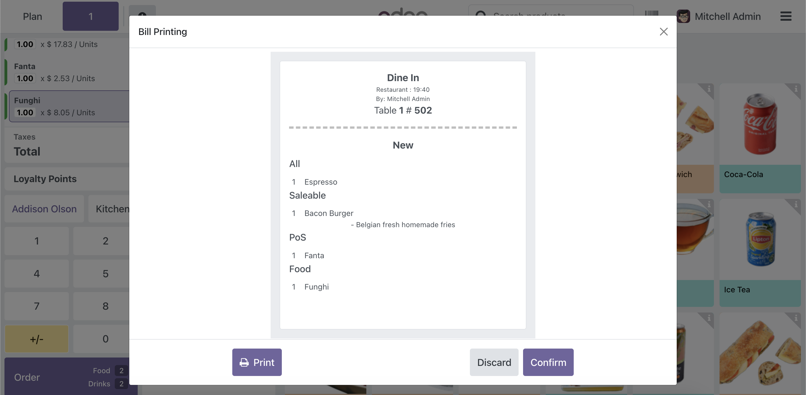Go to the floor Plan

pyautogui.click(x=32, y=16)
